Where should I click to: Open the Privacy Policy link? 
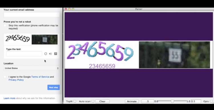click(x=16, y=80)
